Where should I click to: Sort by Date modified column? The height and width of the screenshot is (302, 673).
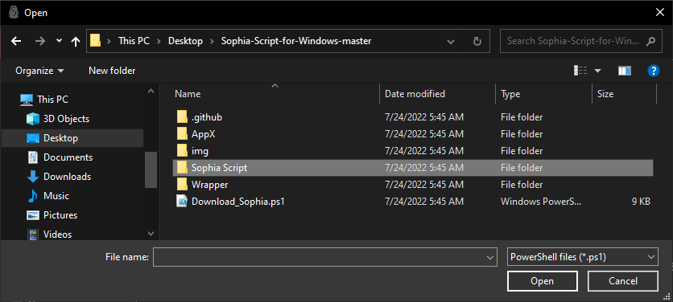(415, 94)
